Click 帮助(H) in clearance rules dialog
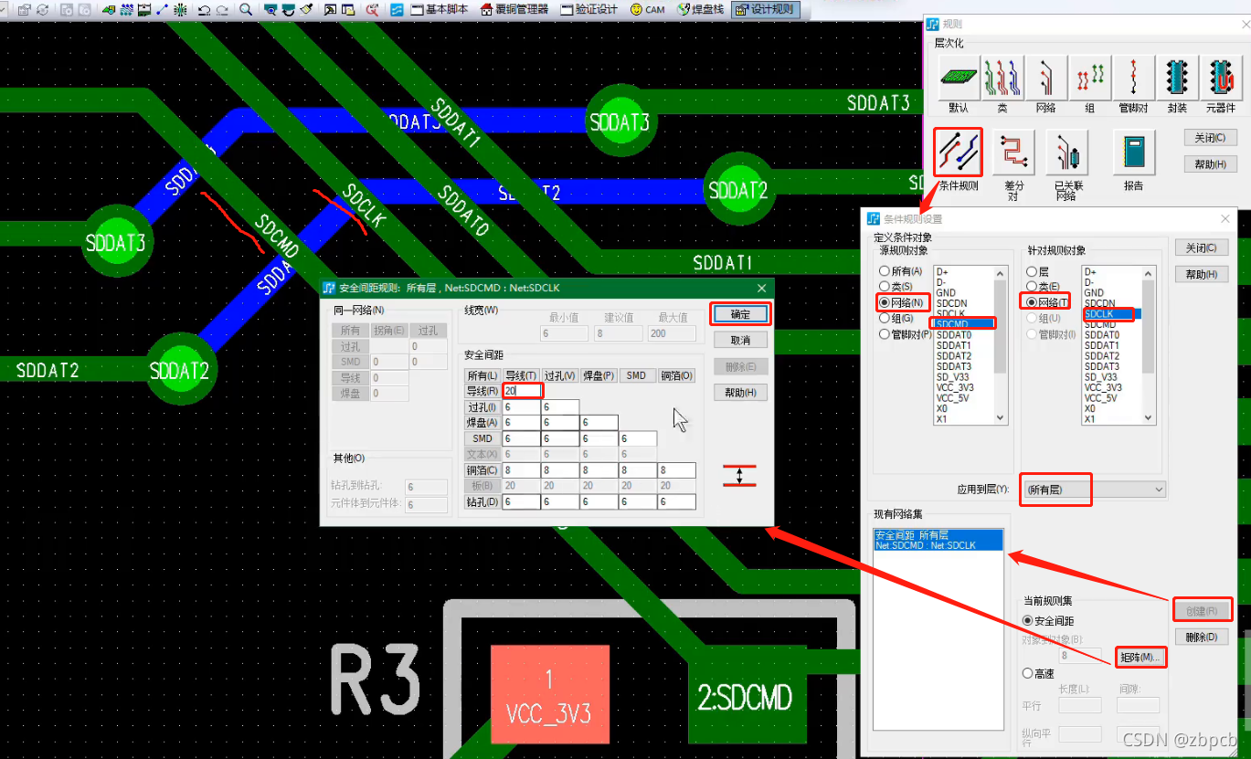 coord(740,393)
